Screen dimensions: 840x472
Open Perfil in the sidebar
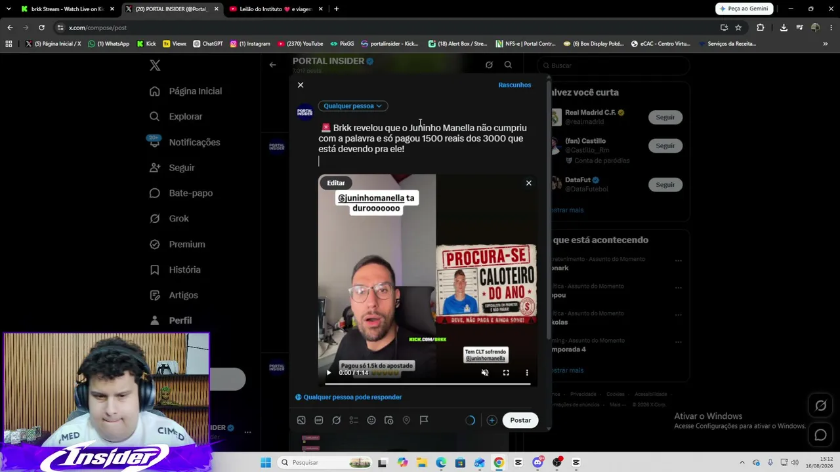tap(171, 321)
